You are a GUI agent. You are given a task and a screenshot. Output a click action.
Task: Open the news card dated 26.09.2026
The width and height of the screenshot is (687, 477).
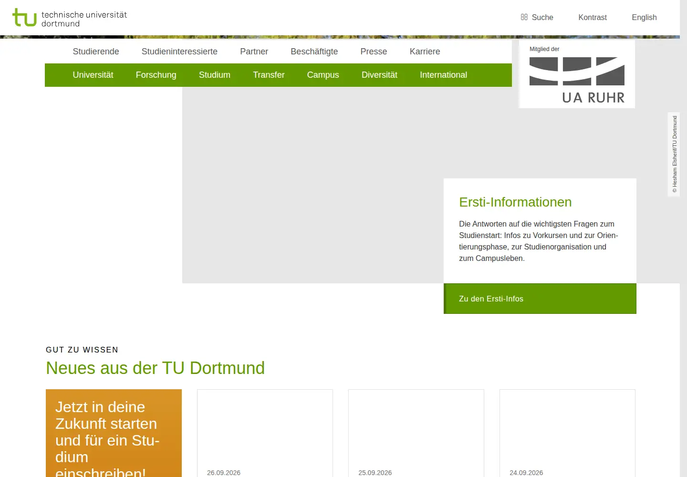point(265,433)
